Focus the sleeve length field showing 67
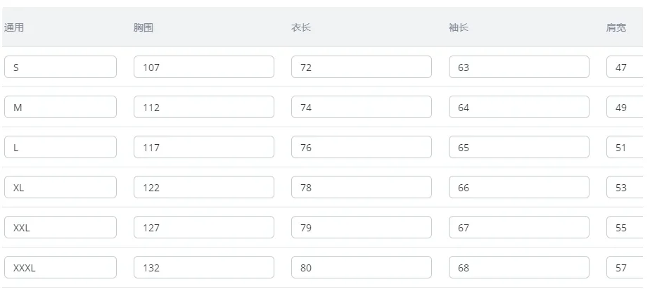The width and height of the screenshot is (650, 289). pos(519,227)
